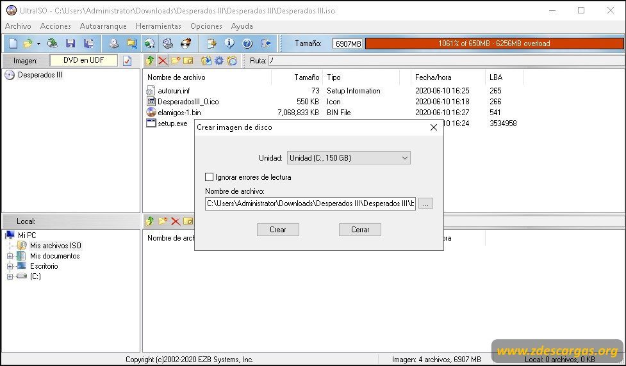Open the Opciones menu
This screenshot has width=626, height=366.
(x=206, y=26)
